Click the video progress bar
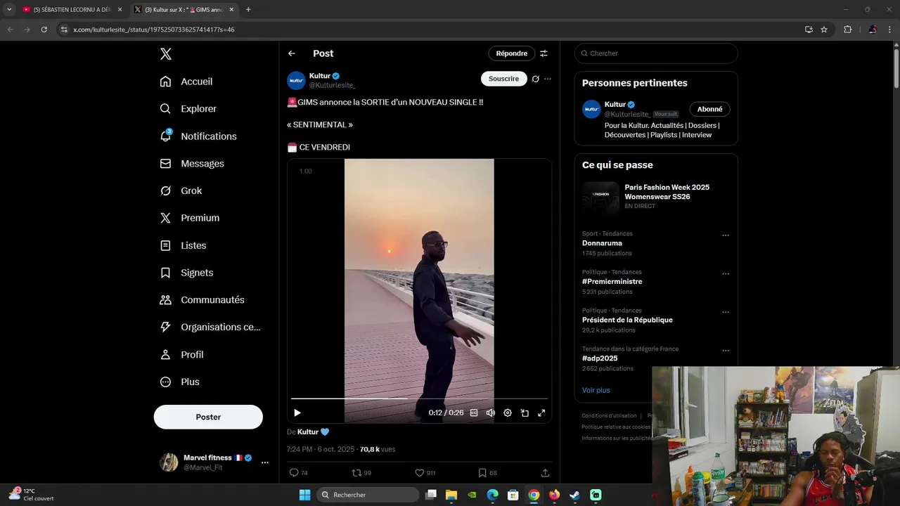900x506 pixels. [419, 398]
